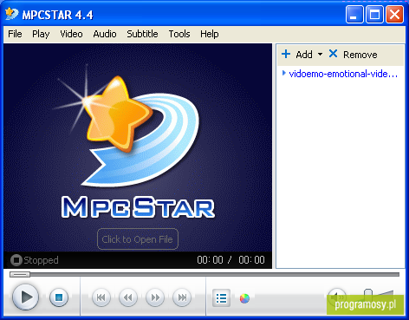Skip to next track button
This screenshot has height=320, width=409.
(182, 297)
